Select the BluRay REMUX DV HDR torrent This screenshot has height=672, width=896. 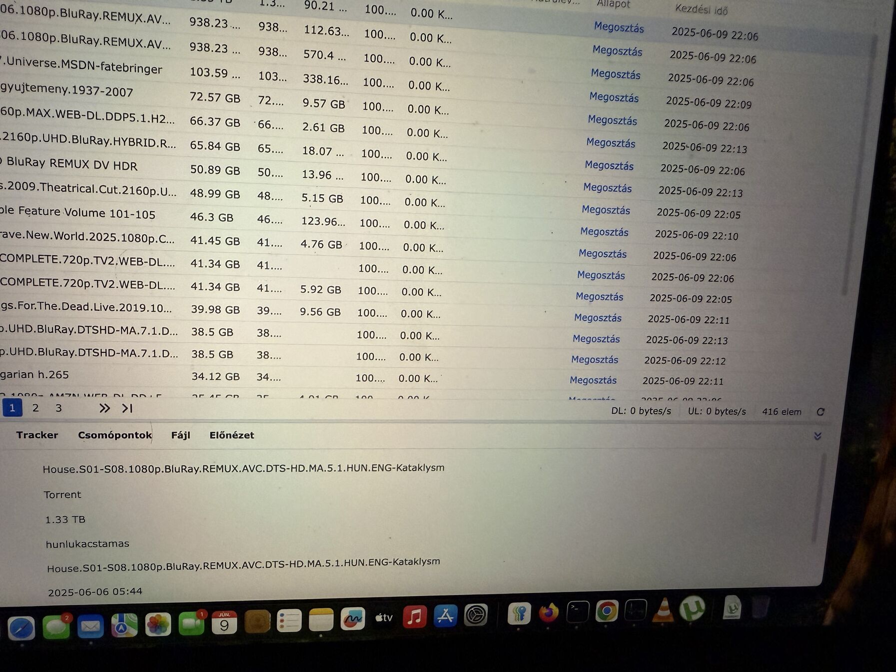[x=69, y=164]
